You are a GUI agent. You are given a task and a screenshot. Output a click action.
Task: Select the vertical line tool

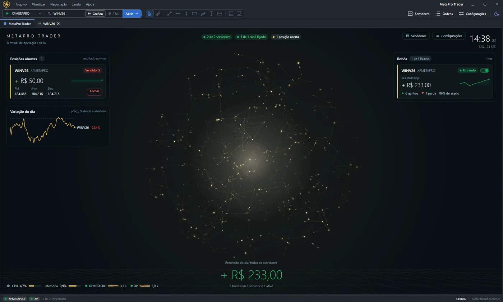click(x=186, y=14)
